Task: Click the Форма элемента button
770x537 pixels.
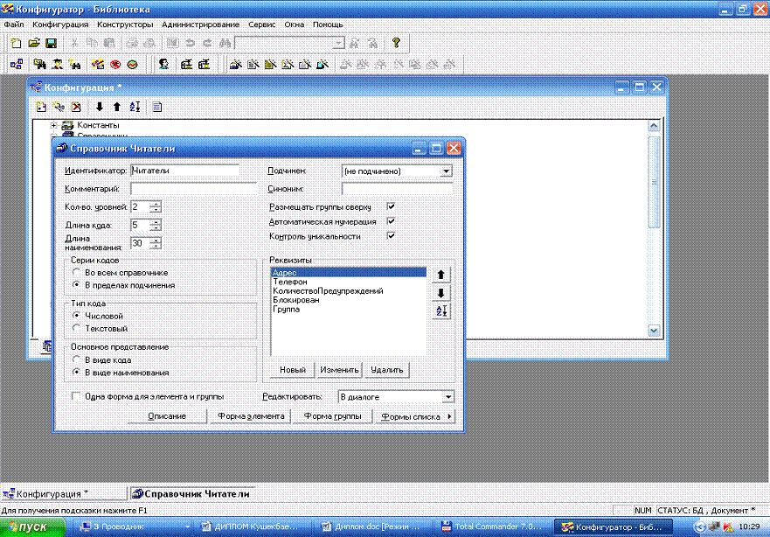Action: (x=251, y=417)
